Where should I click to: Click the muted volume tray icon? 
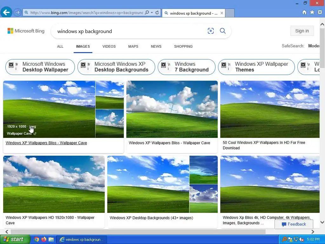(302, 239)
